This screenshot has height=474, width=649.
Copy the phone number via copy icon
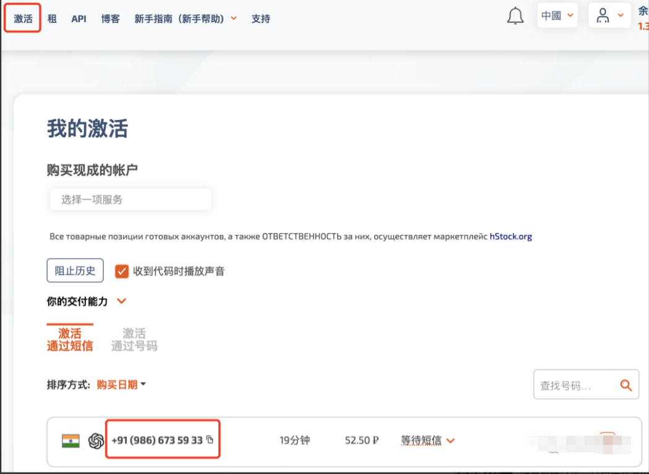(210, 440)
